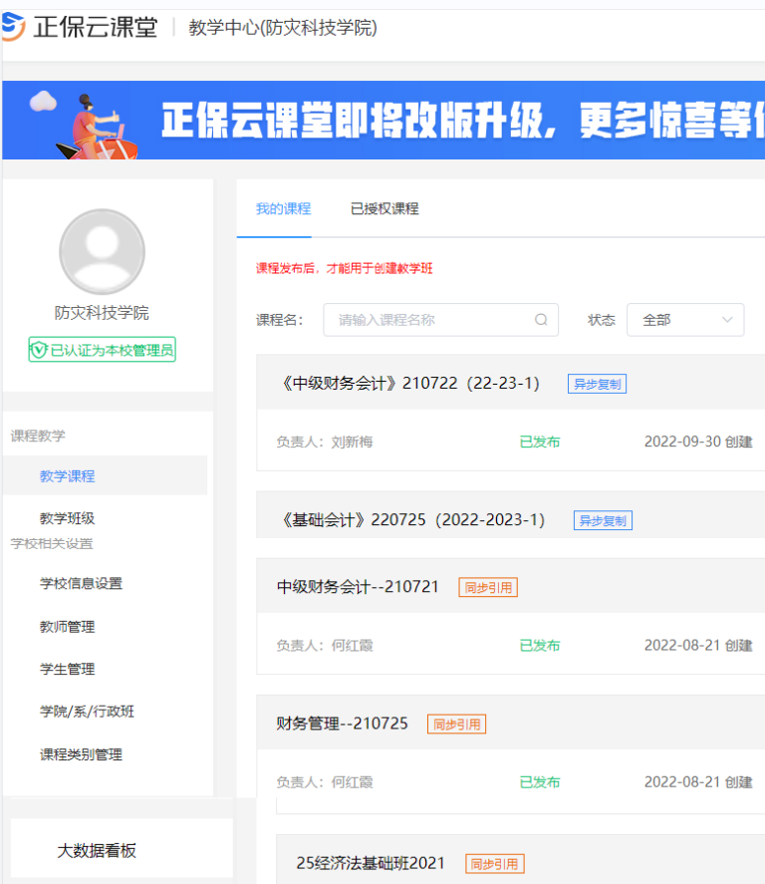Switch to the 已授权课程 tab
Viewport: 765px width, 884px height.
384,209
